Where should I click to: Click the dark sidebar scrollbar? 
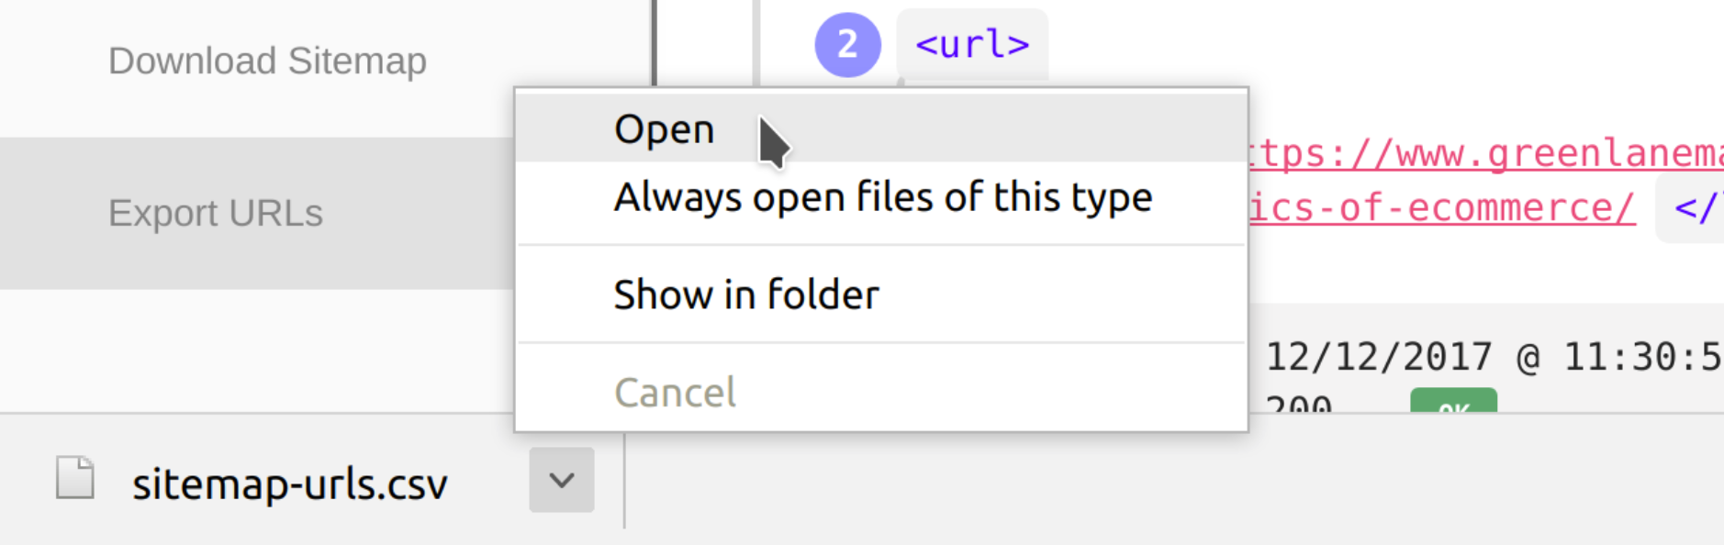pyautogui.click(x=655, y=43)
